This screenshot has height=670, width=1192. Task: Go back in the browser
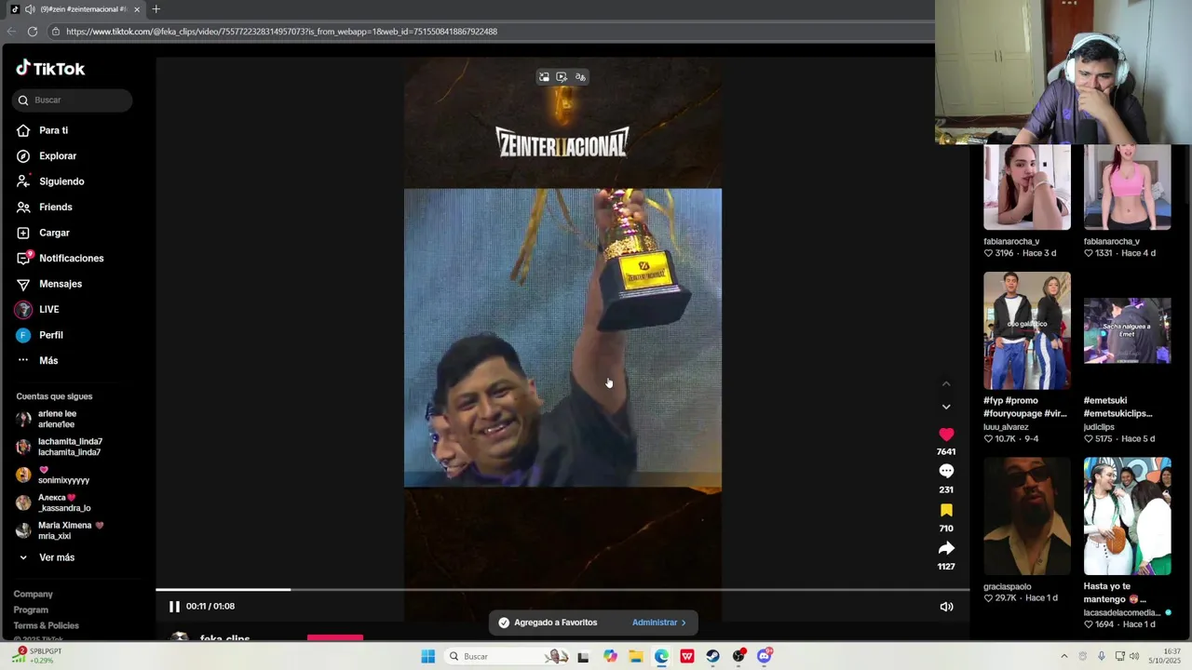(x=10, y=32)
